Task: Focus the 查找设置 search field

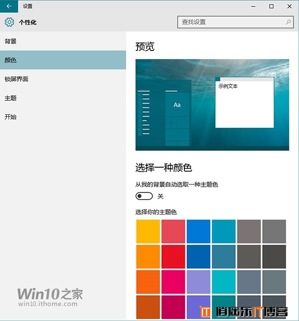Action: 235,22
